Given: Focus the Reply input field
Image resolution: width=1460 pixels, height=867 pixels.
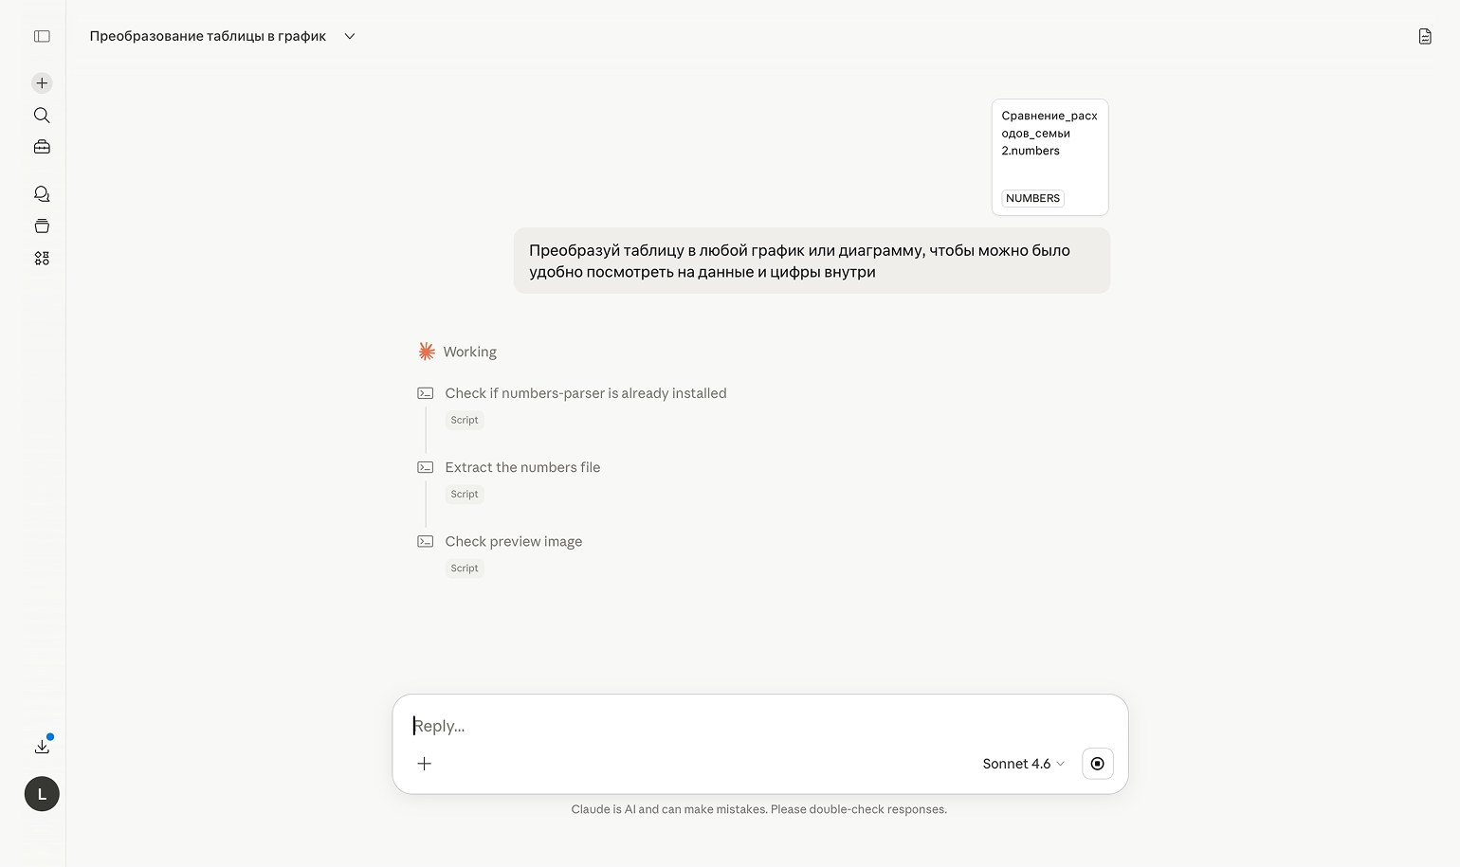Looking at the screenshot, I should point(758,726).
